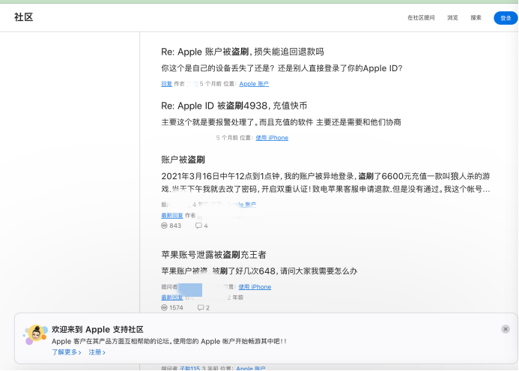The height and width of the screenshot is (371, 519).
Task: Open reply titled Re: Apple 账户被盗刷, 损失能追回退款吗
Action: [x=242, y=52]
